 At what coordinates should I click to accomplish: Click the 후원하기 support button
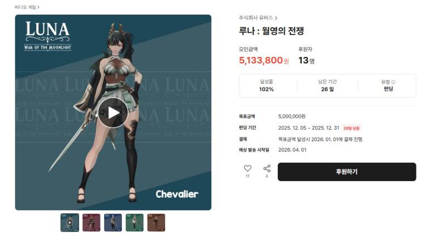point(347,172)
